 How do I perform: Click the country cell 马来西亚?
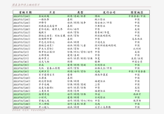click(137, 39)
